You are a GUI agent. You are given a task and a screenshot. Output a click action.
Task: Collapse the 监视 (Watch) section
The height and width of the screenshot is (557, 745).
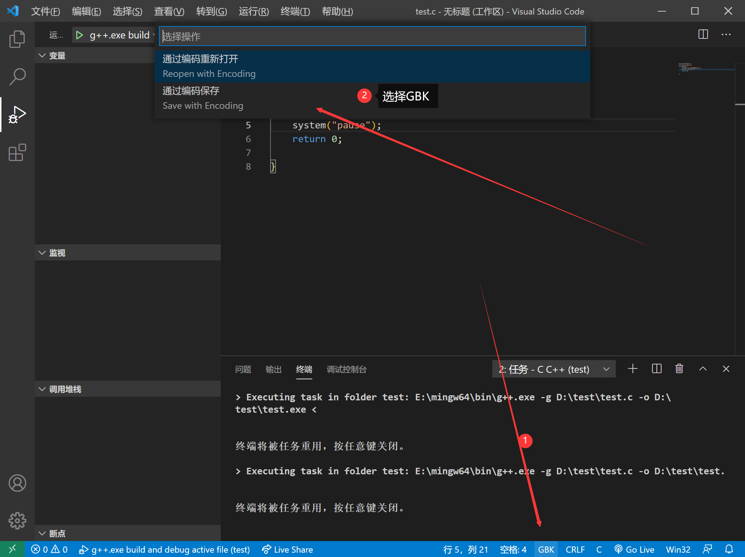tap(57, 253)
